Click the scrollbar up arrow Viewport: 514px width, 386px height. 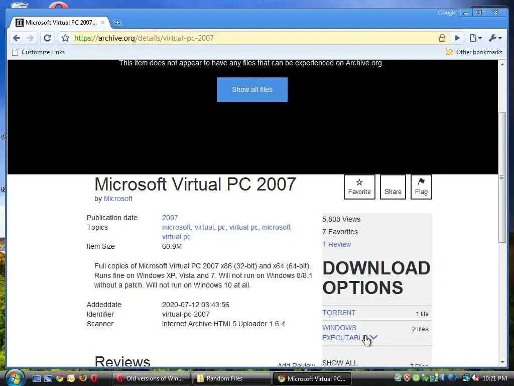click(502, 64)
